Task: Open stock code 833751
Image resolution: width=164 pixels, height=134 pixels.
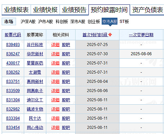Action: click(13, 81)
